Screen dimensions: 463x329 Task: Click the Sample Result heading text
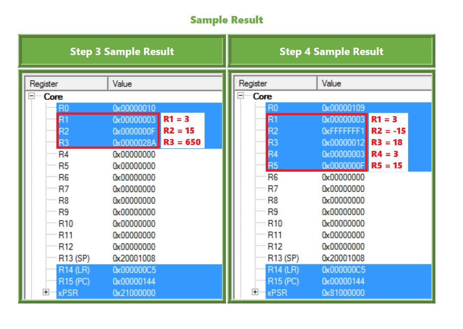tap(226, 20)
